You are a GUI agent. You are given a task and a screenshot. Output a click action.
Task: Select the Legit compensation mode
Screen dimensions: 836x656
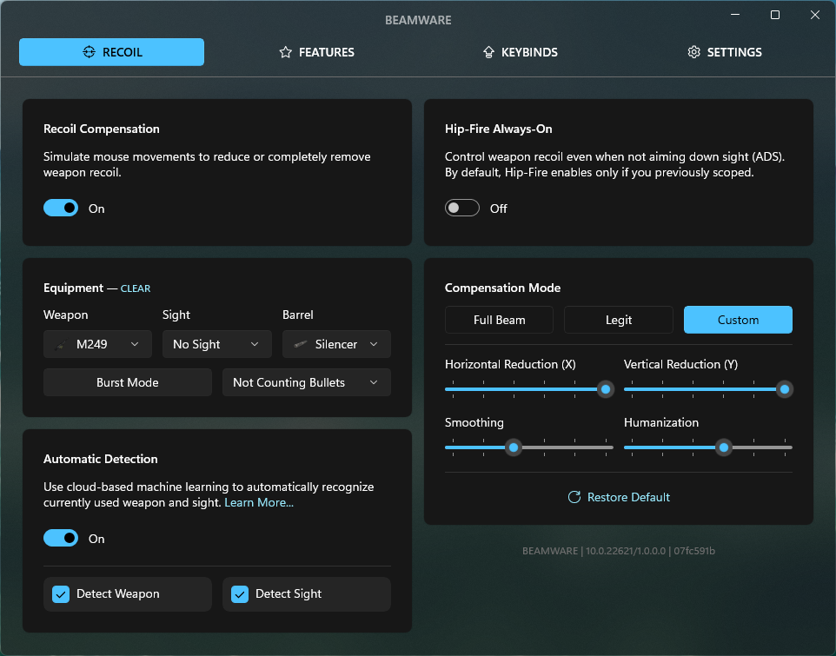[618, 320]
